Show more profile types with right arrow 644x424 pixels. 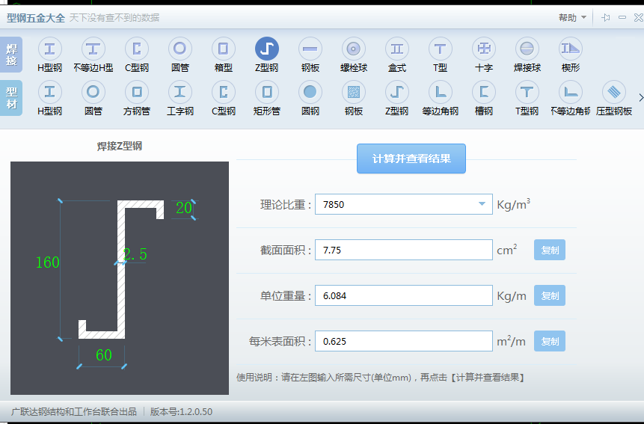click(x=640, y=98)
